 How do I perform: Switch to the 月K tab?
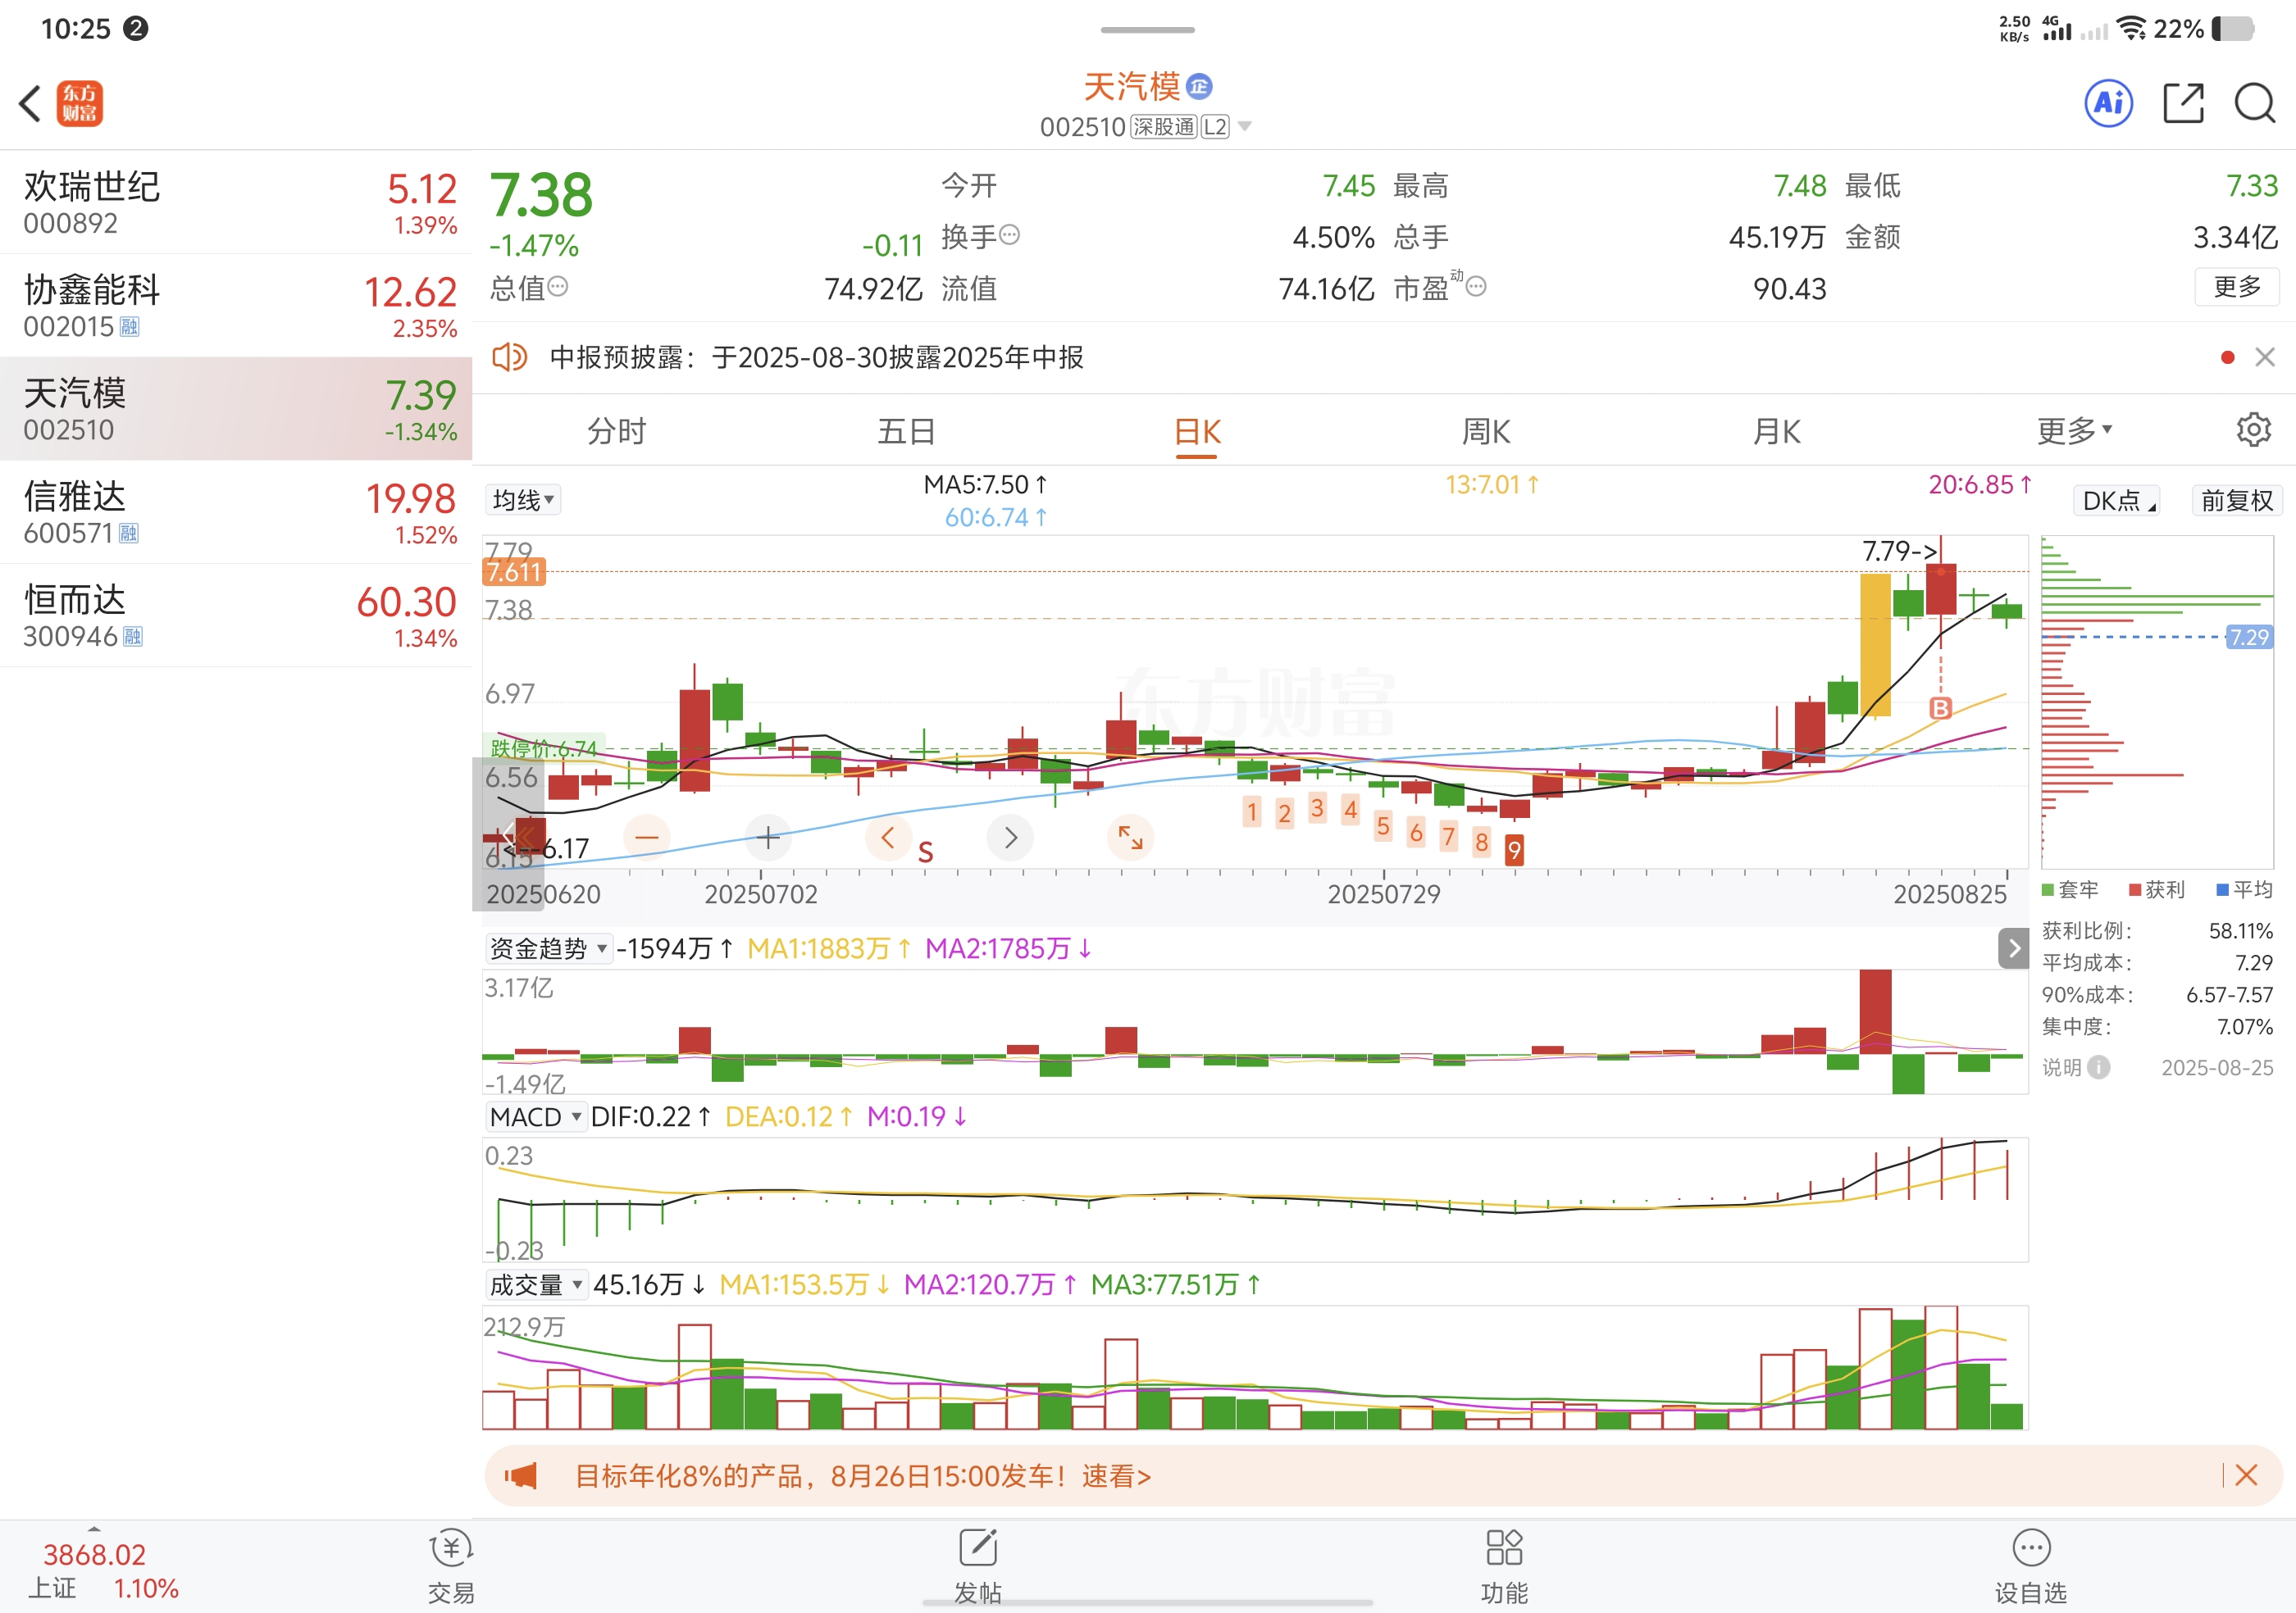1777,431
